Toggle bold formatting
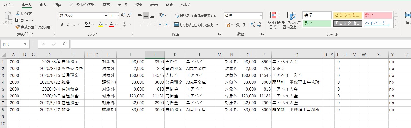The height and width of the screenshot is (128, 411). pyautogui.click(x=62, y=25)
